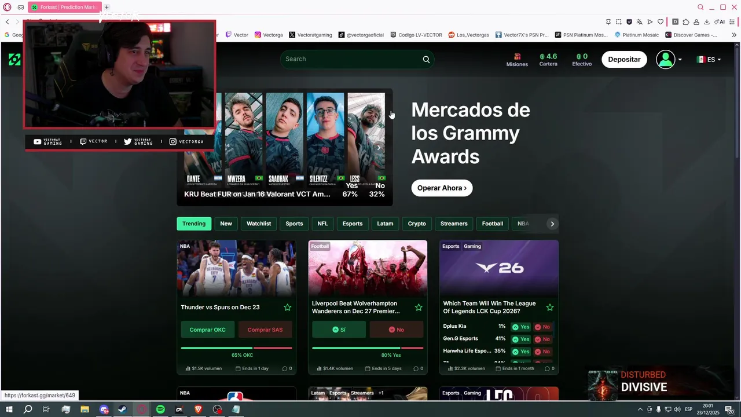The height and width of the screenshot is (417, 741).
Task: Add Thunder vs Spurs market to watchlist star
Action: pyautogui.click(x=287, y=308)
